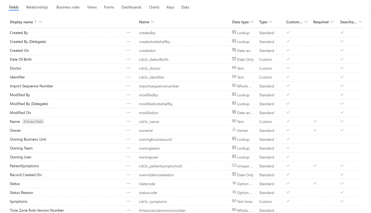Open more options for the Identifier field
371x213 pixels.
[129, 77]
